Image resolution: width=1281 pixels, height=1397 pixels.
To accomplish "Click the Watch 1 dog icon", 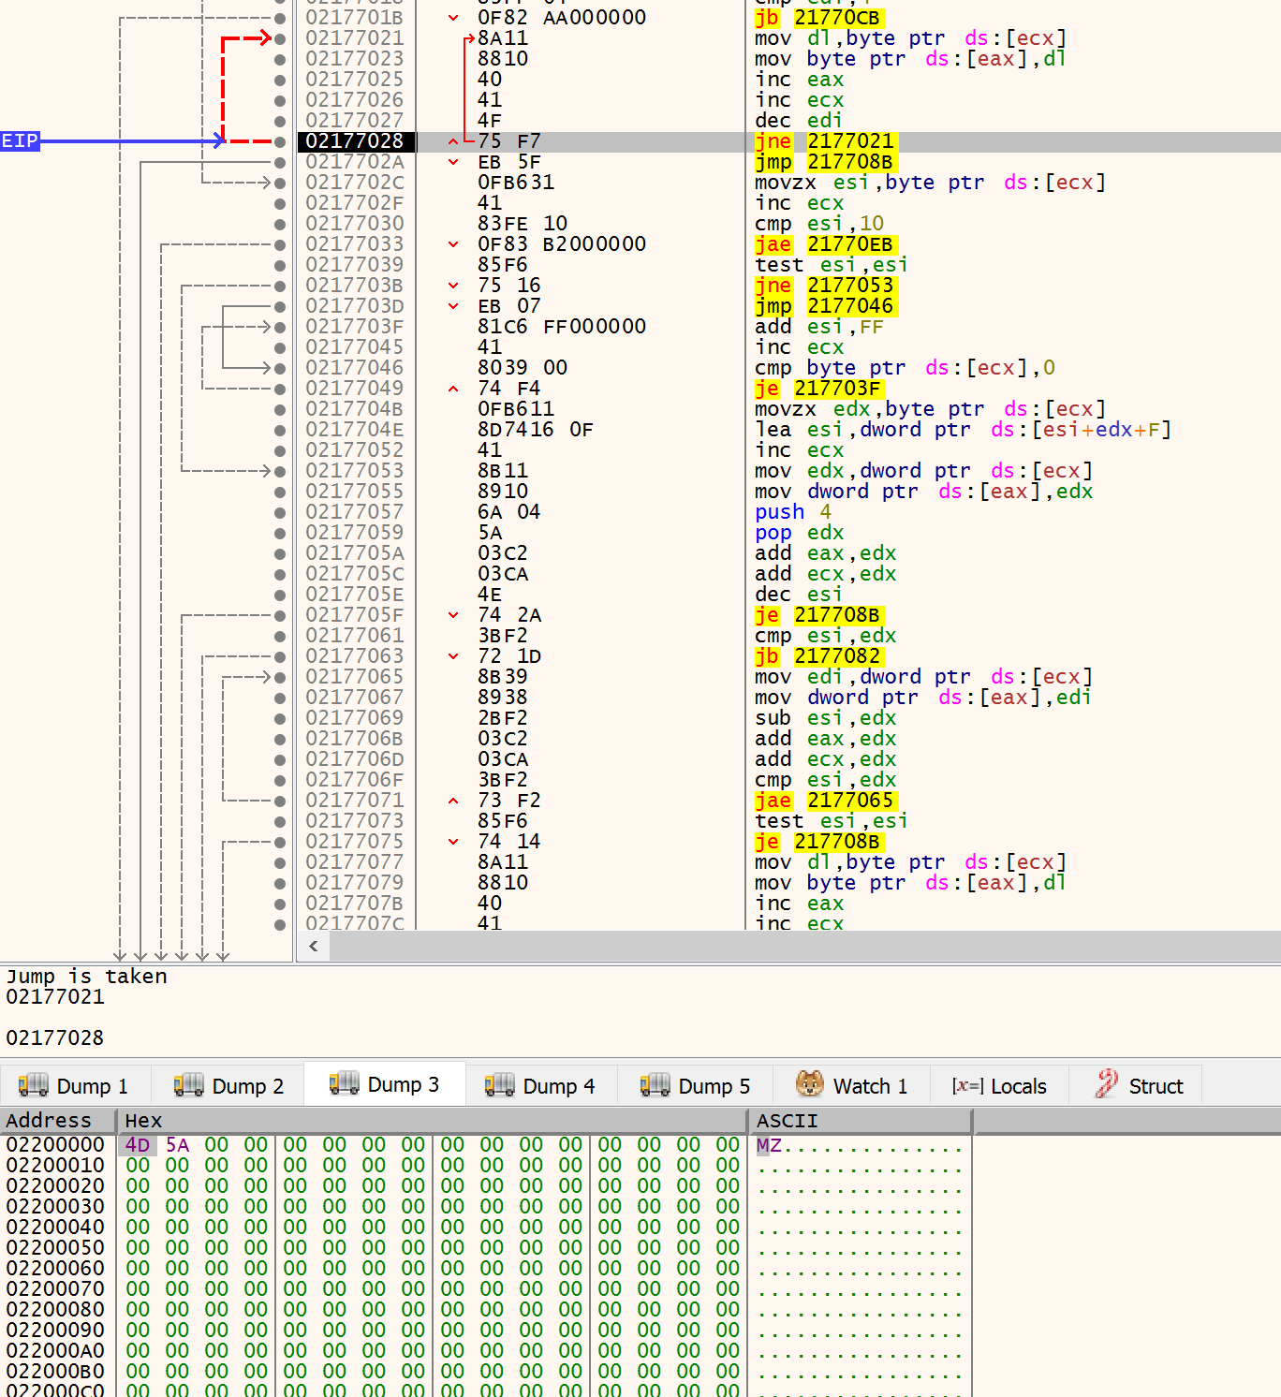I will click(x=810, y=1083).
